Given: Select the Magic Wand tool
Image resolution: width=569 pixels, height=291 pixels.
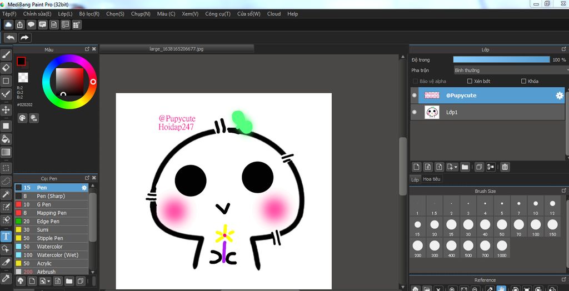Looking at the screenshot, I should pyautogui.click(x=6, y=194).
